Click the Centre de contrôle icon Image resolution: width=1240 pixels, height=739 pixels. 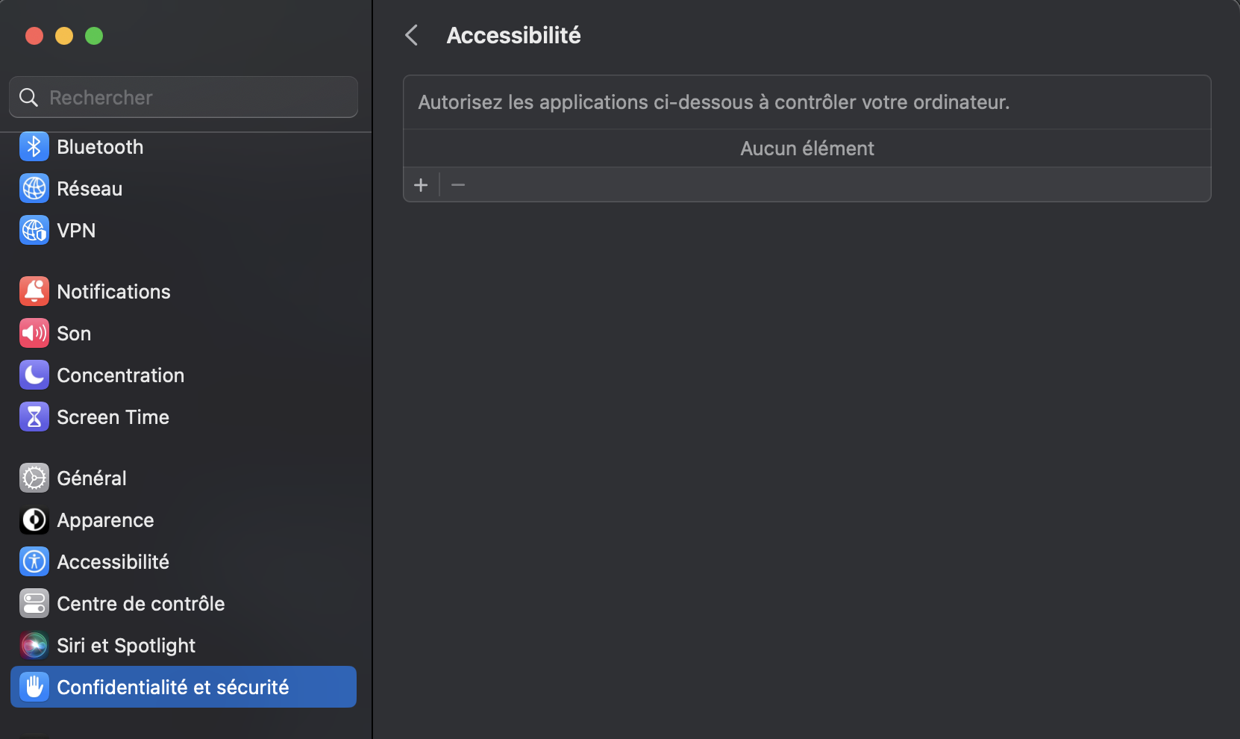pyautogui.click(x=34, y=603)
